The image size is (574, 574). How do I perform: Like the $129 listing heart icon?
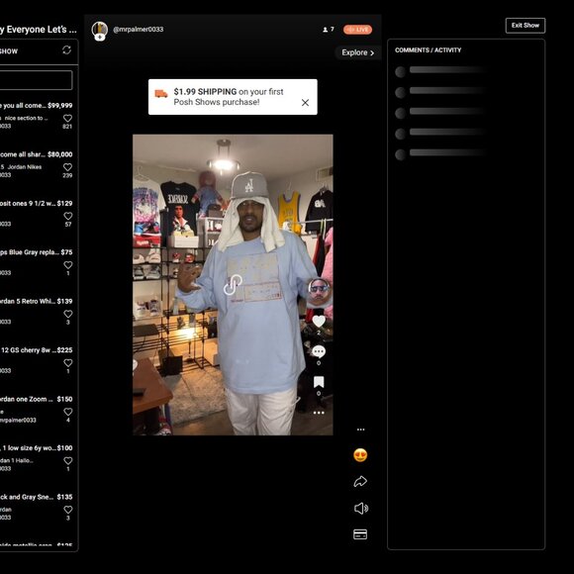67,216
